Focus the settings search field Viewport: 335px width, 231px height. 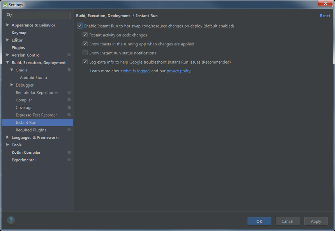[41, 15]
